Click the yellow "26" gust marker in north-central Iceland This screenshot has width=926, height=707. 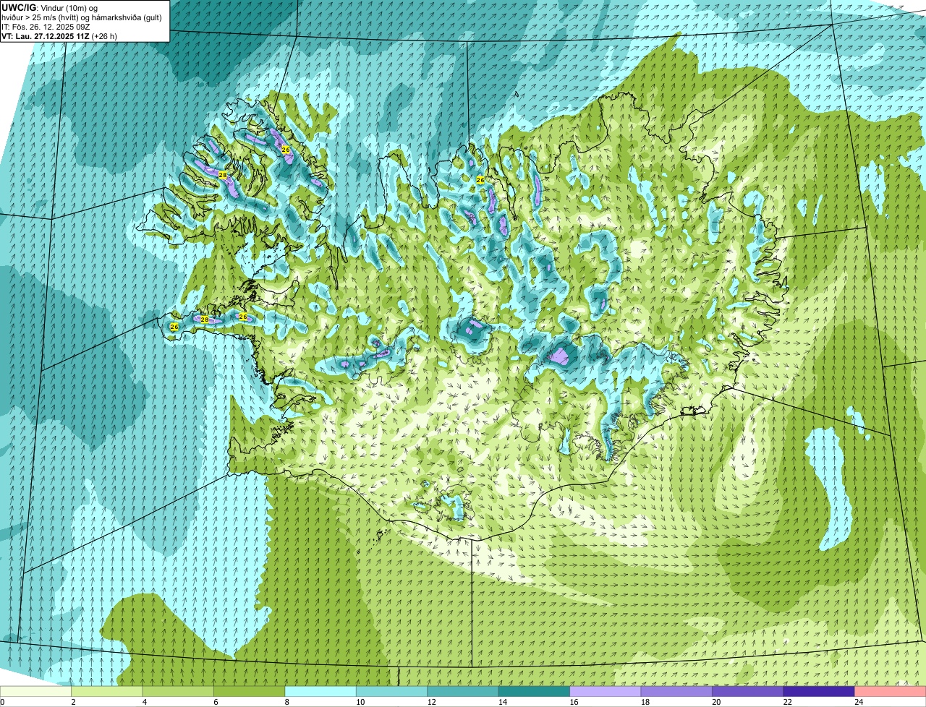click(480, 179)
